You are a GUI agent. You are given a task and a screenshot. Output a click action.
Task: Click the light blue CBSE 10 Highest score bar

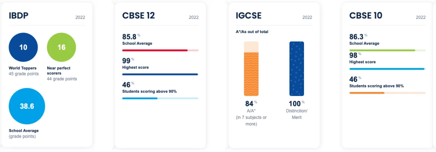coord(387,69)
